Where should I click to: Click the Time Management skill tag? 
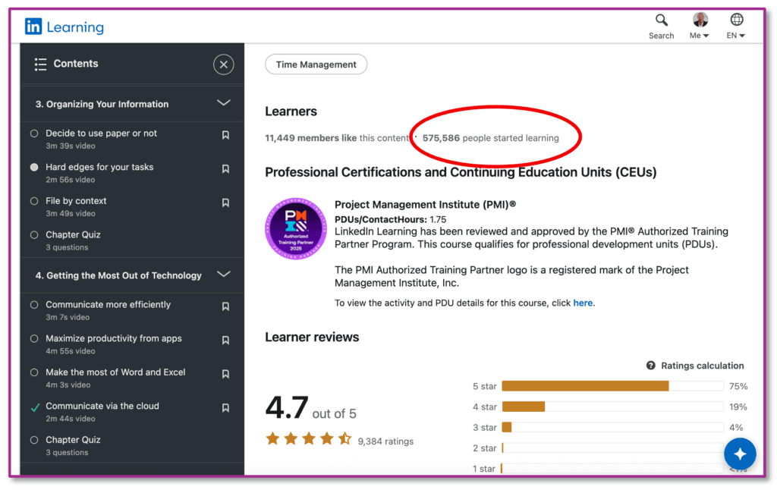(x=316, y=64)
